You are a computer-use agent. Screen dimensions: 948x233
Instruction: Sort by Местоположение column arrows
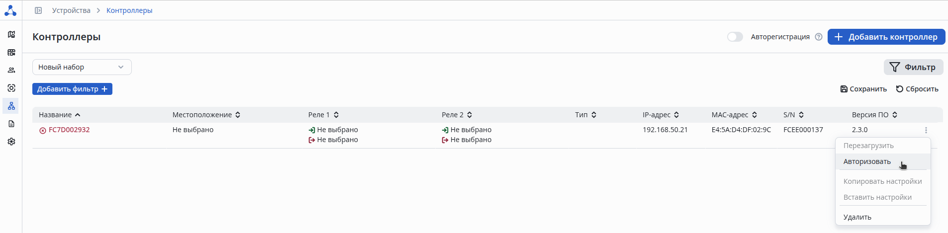point(238,115)
